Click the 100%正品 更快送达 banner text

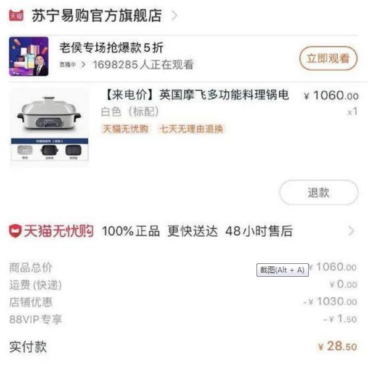point(160,231)
